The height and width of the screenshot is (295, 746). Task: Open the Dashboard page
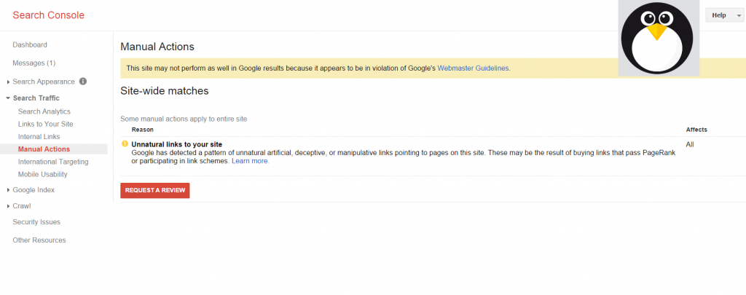(x=30, y=44)
